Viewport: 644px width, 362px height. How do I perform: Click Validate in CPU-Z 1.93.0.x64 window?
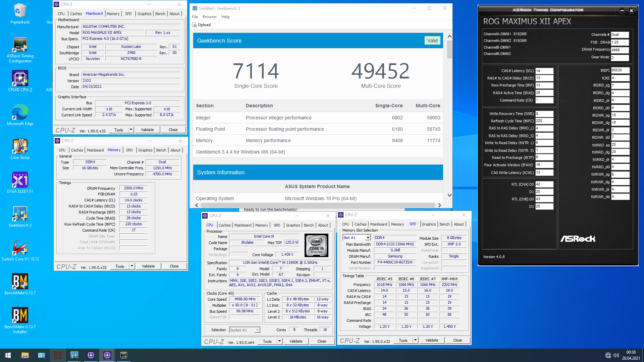coord(296,341)
